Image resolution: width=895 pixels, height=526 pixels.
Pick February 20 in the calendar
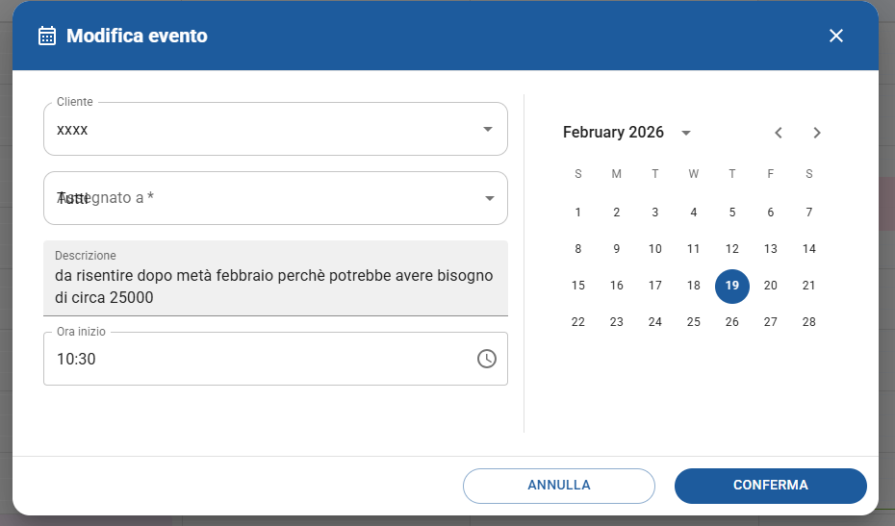[x=771, y=286]
